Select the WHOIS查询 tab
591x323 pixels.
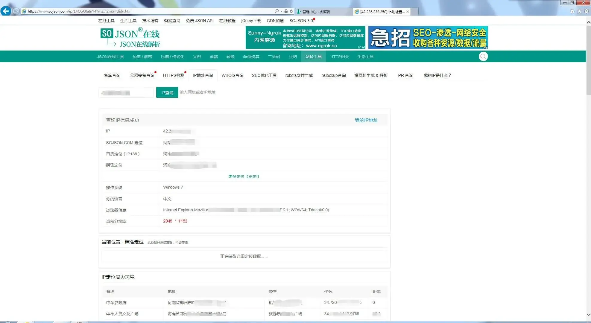coord(232,75)
